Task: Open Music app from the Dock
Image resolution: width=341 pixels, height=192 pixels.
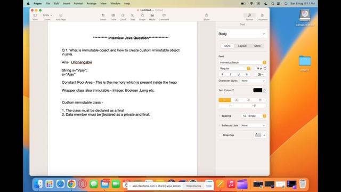Action: pyautogui.click(x=231, y=184)
